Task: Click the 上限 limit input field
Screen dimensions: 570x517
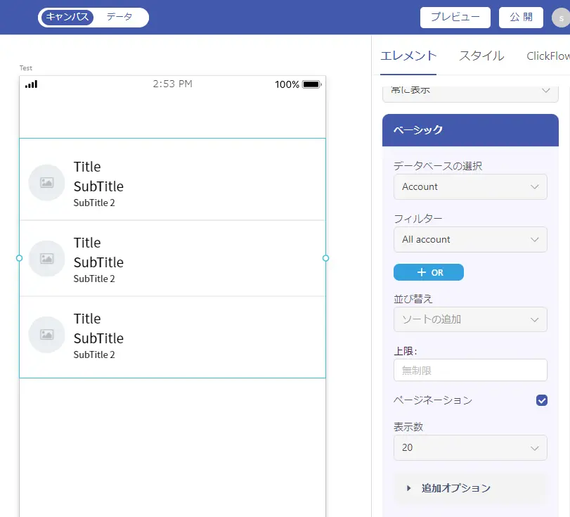Action: point(470,370)
